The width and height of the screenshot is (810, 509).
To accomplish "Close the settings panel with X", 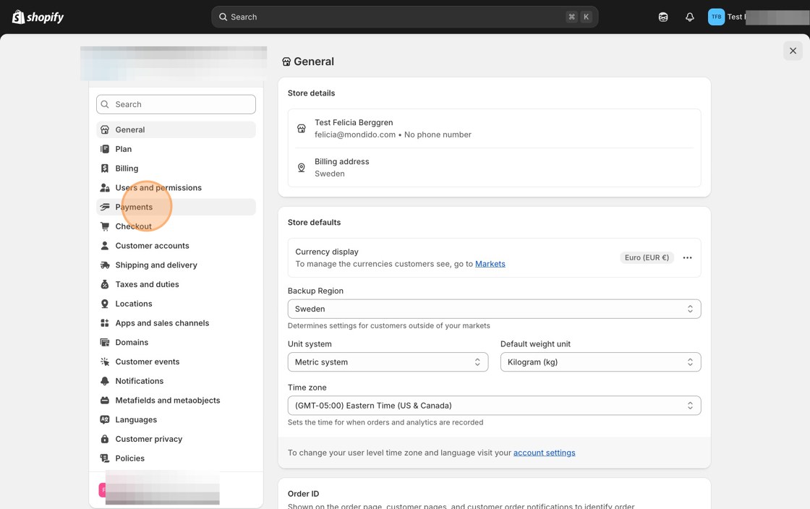I will point(793,51).
